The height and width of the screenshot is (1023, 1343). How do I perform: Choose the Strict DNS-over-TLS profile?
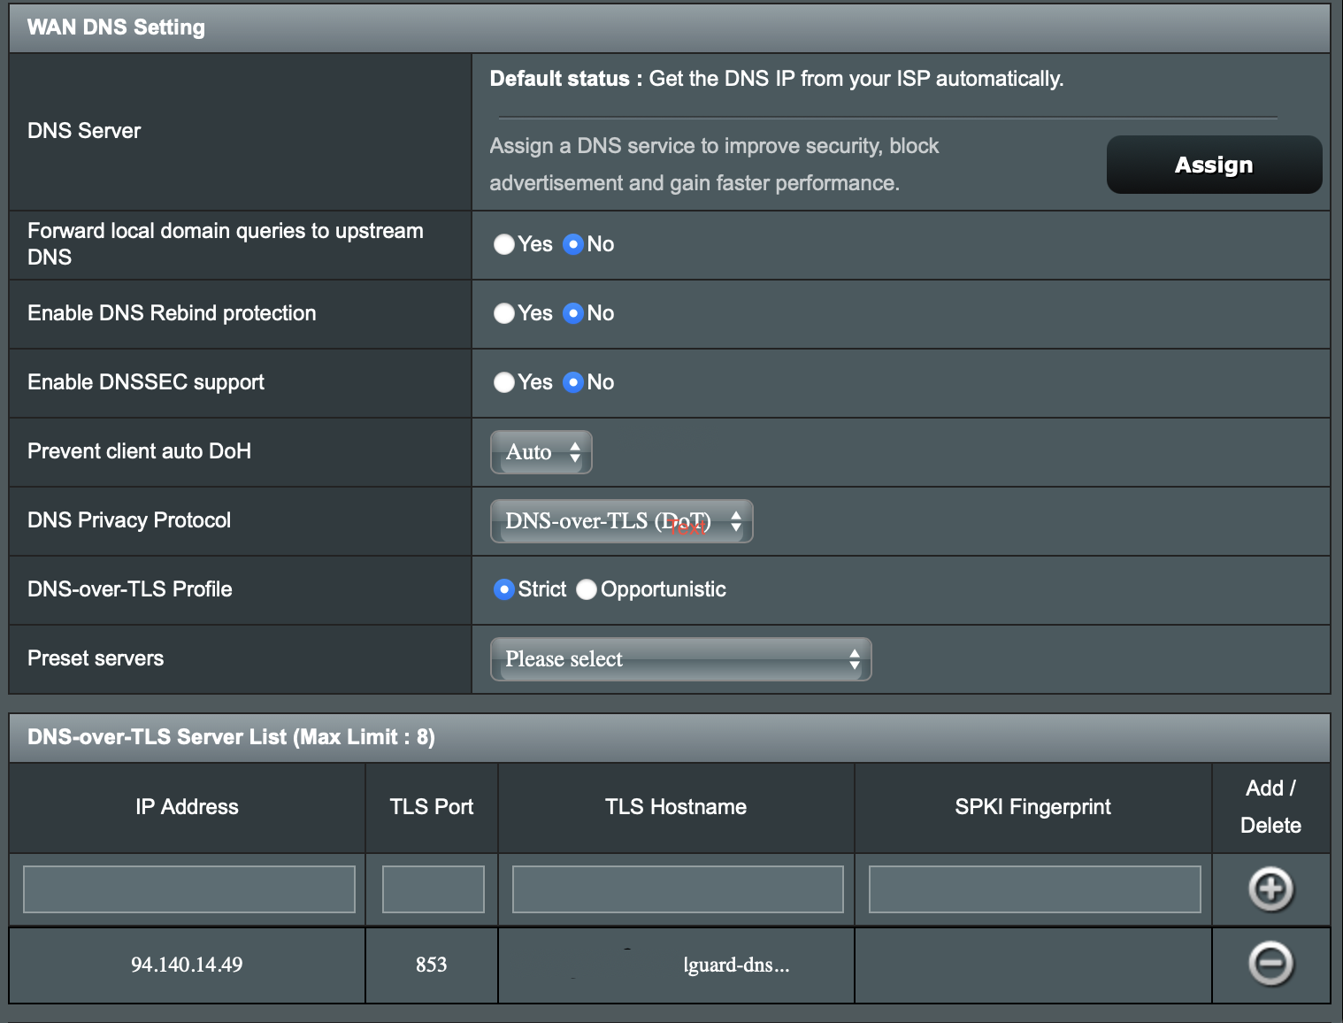pos(504,589)
